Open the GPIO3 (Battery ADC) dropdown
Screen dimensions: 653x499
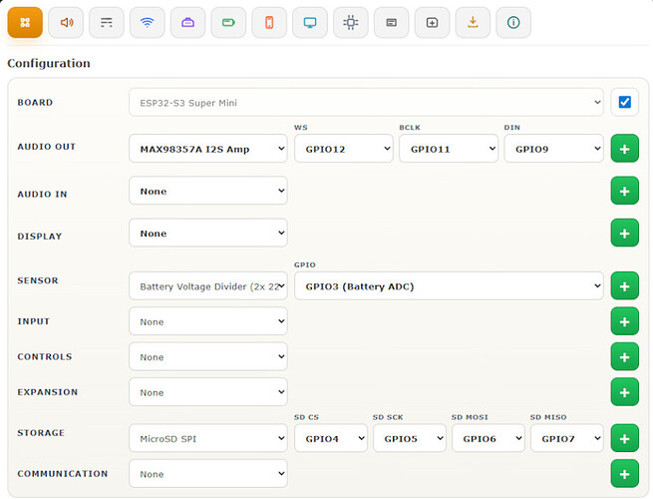[x=449, y=286]
